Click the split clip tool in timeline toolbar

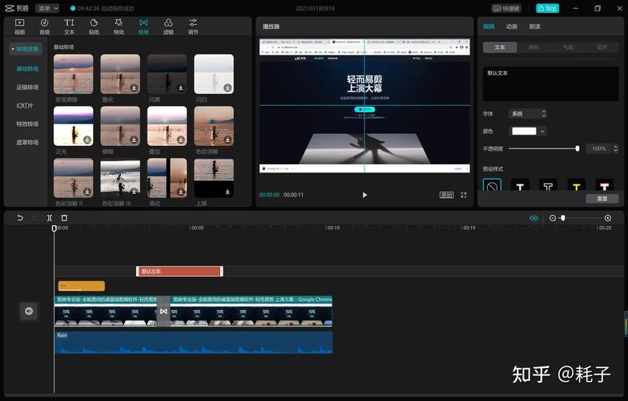(50, 218)
